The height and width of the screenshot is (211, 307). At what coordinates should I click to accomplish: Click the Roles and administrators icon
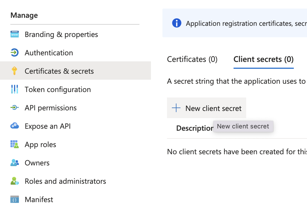[x=14, y=181]
